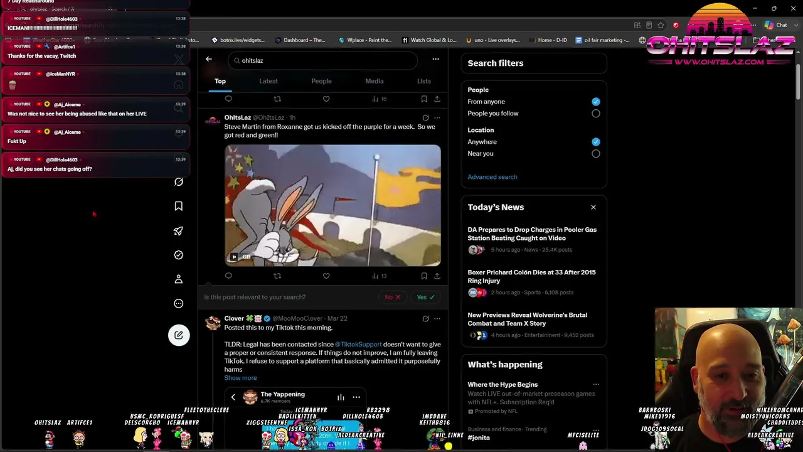Viewport: 803px width, 452px height.
Task: Select the Near you location radio option
Action: (595, 154)
